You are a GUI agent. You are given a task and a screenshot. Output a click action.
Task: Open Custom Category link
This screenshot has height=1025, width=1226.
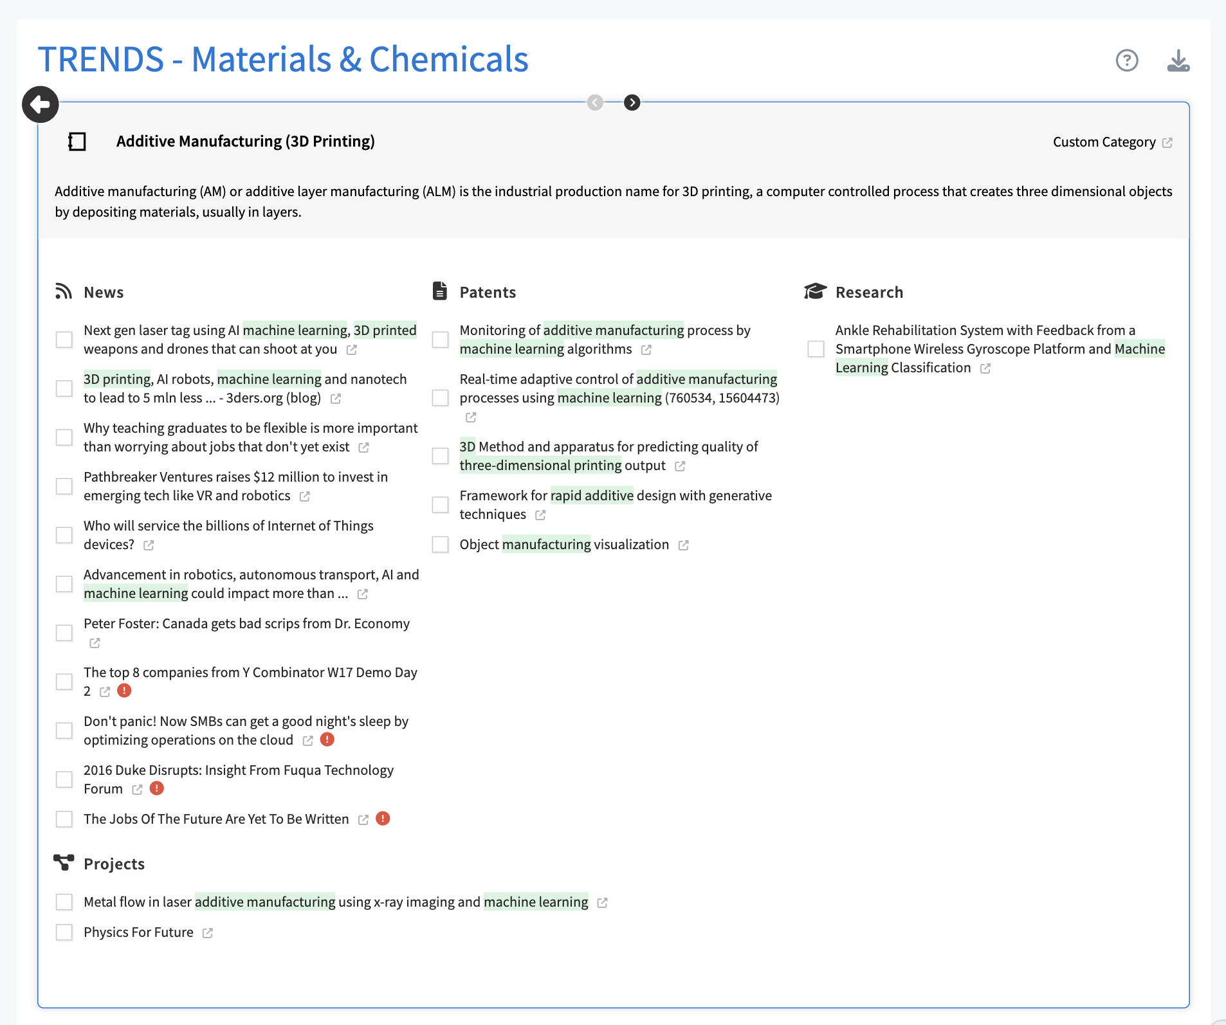coord(1104,142)
